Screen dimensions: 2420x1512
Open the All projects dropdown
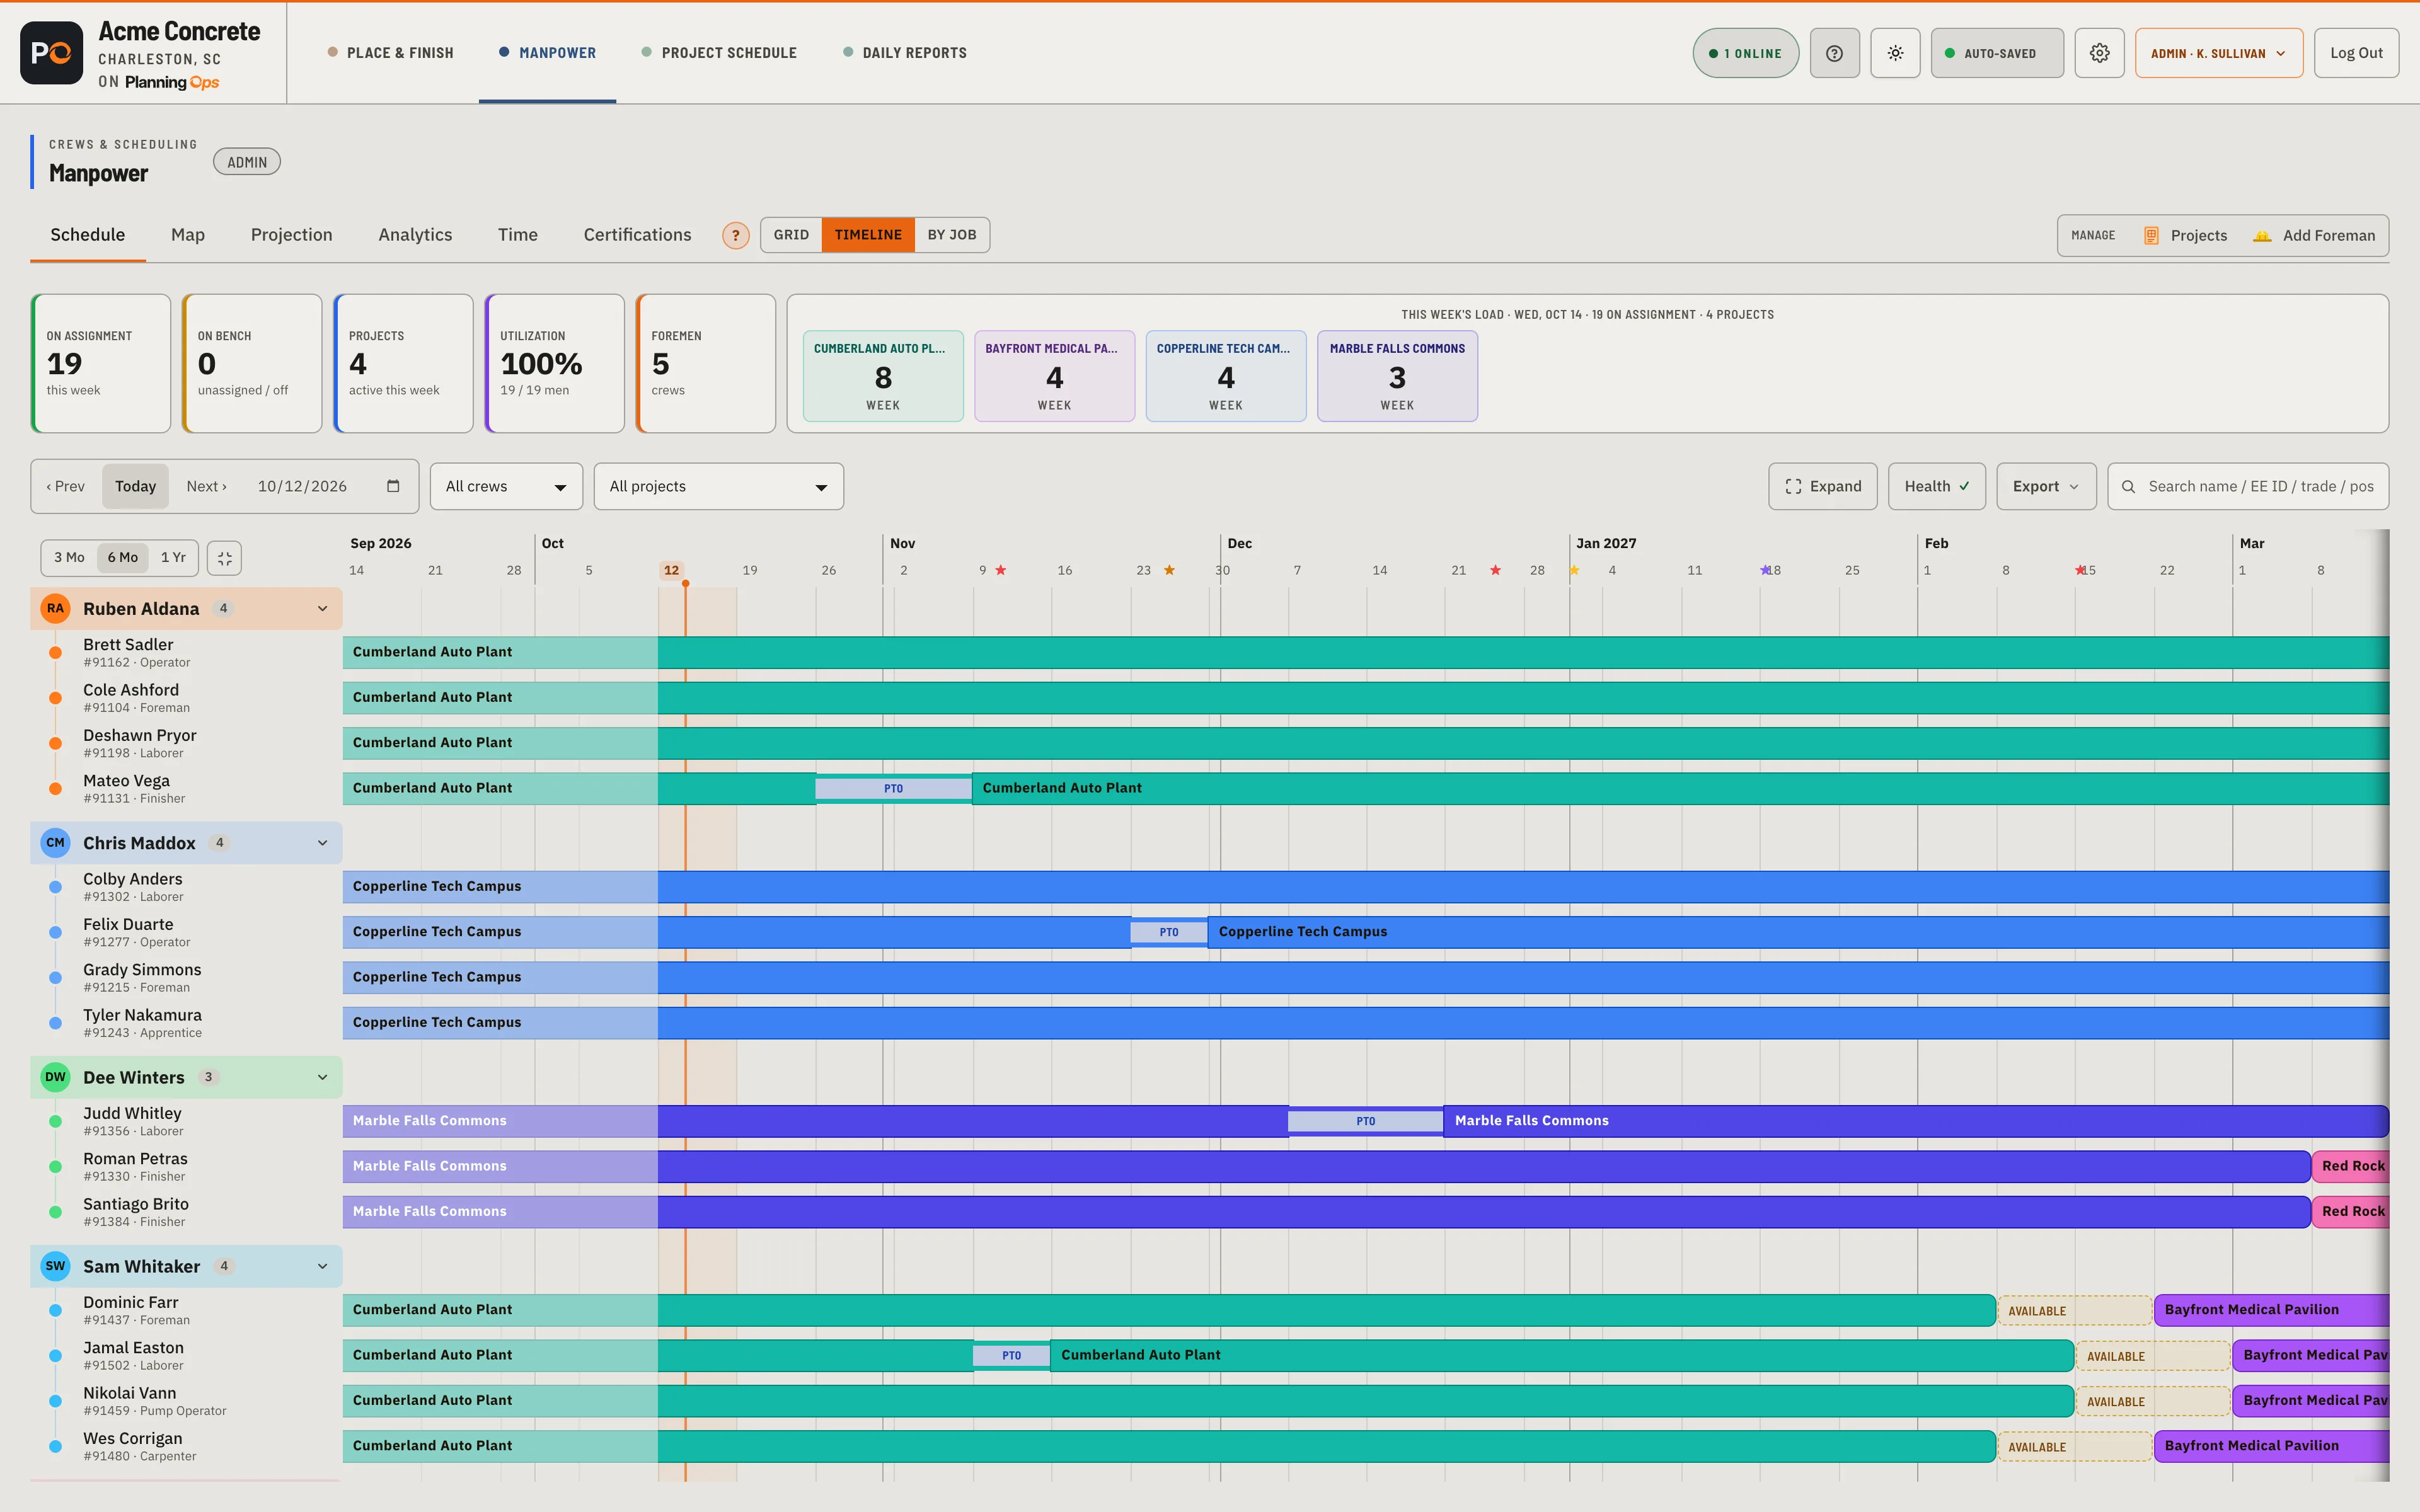point(718,486)
